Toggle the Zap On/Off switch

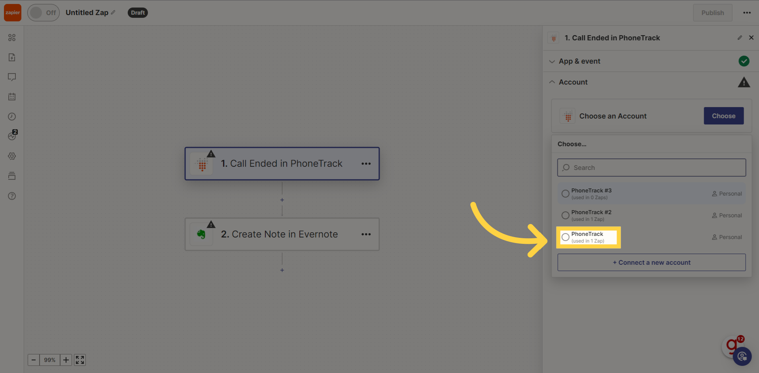click(44, 13)
